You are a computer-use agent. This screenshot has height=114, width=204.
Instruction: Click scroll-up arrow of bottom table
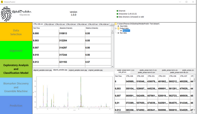pyautogui.click(x=194, y=79)
